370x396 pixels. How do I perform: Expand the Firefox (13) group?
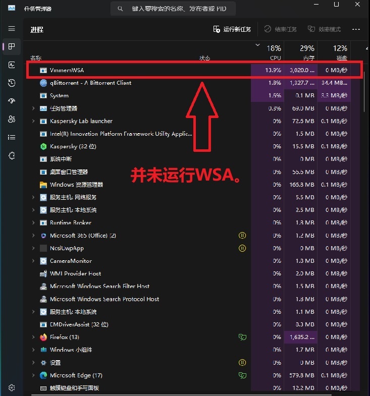33,337
